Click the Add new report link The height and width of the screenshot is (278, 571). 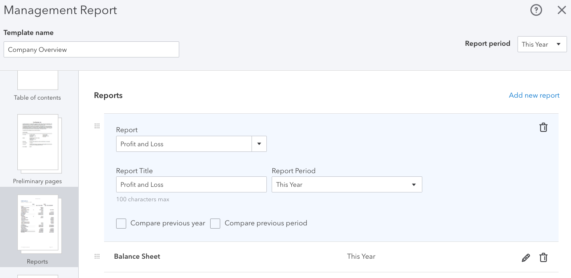534,95
